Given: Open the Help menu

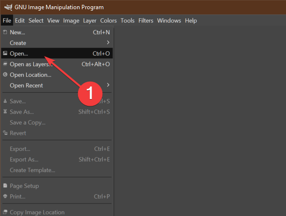Looking at the screenshot, I should pyautogui.click(x=191, y=21).
